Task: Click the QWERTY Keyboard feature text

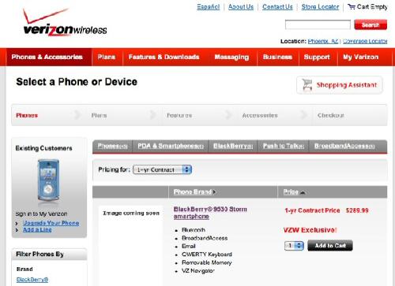Action: [207, 254]
